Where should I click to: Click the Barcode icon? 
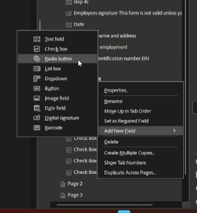coord(37,128)
